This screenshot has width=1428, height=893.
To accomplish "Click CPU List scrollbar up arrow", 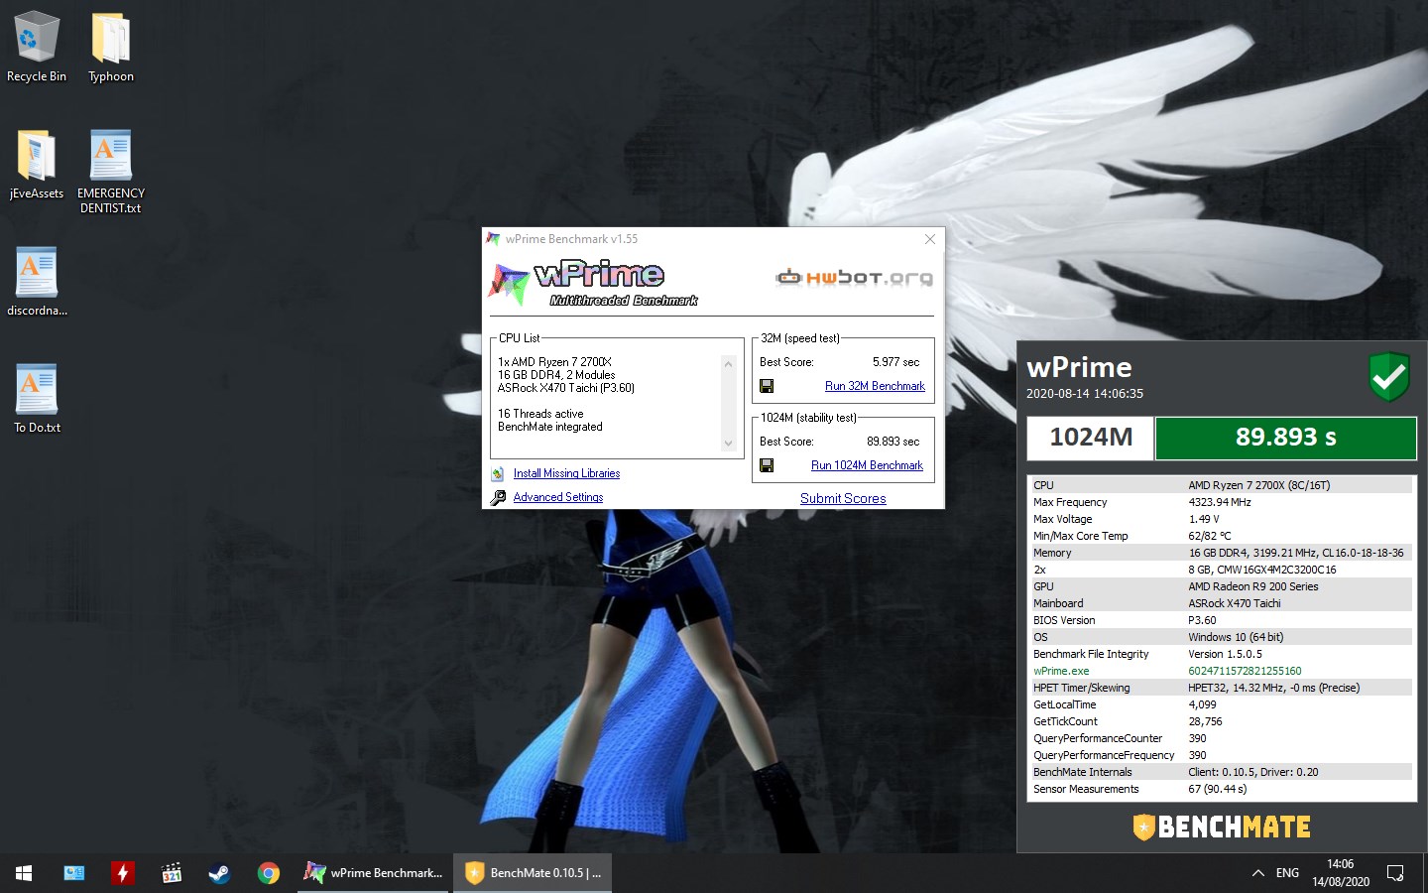I will [x=729, y=364].
